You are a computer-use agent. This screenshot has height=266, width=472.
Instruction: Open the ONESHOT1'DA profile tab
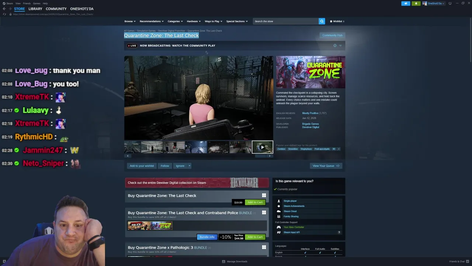pos(82,8)
